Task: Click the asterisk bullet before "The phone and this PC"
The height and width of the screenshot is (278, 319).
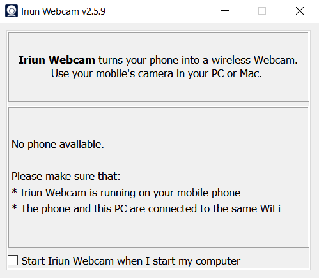Action: pyautogui.click(x=14, y=207)
